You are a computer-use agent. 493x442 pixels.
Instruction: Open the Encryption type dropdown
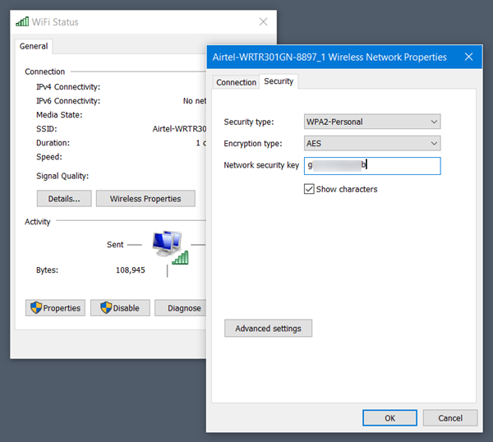point(372,143)
